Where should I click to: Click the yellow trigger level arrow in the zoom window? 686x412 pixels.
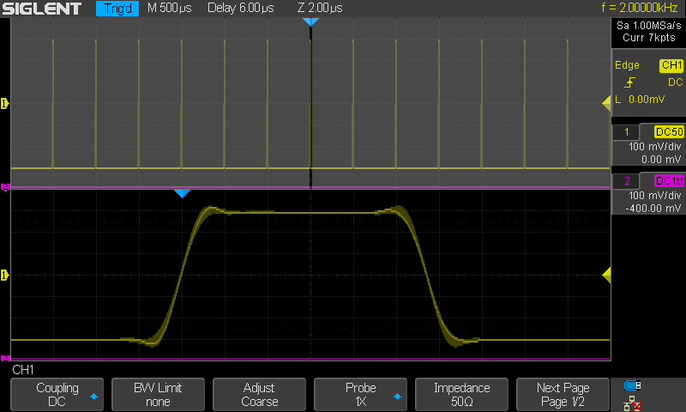(606, 276)
